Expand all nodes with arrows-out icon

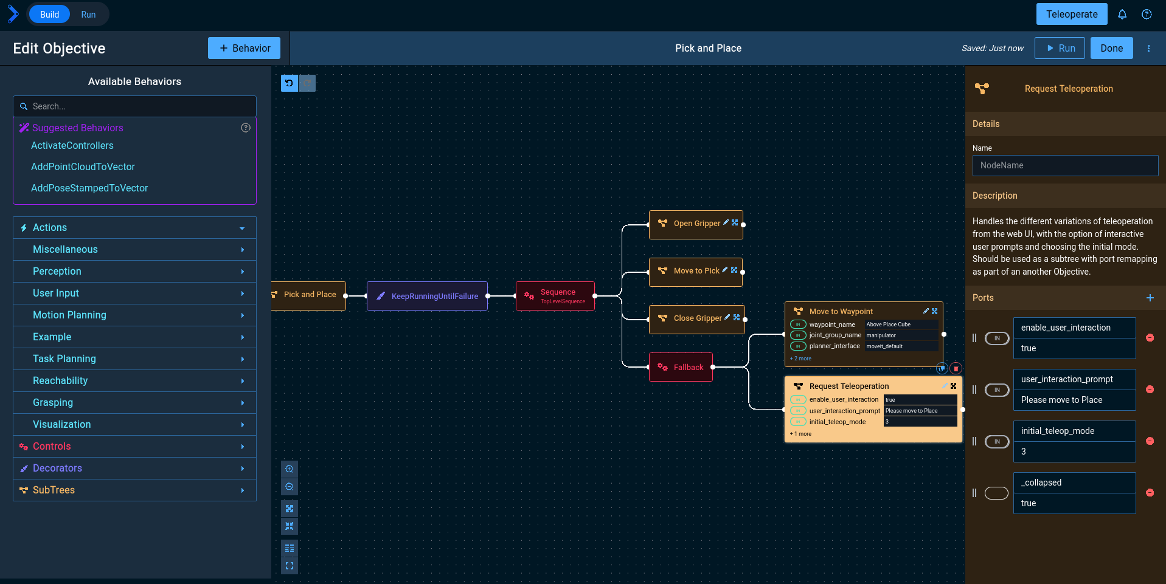click(290, 509)
